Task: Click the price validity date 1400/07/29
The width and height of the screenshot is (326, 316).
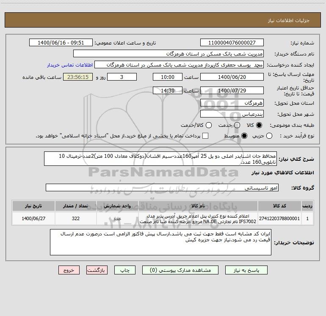Action: tap(232, 90)
